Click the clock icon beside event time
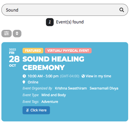This screenshot has width=130, height=123. click(x=24, y=76)
